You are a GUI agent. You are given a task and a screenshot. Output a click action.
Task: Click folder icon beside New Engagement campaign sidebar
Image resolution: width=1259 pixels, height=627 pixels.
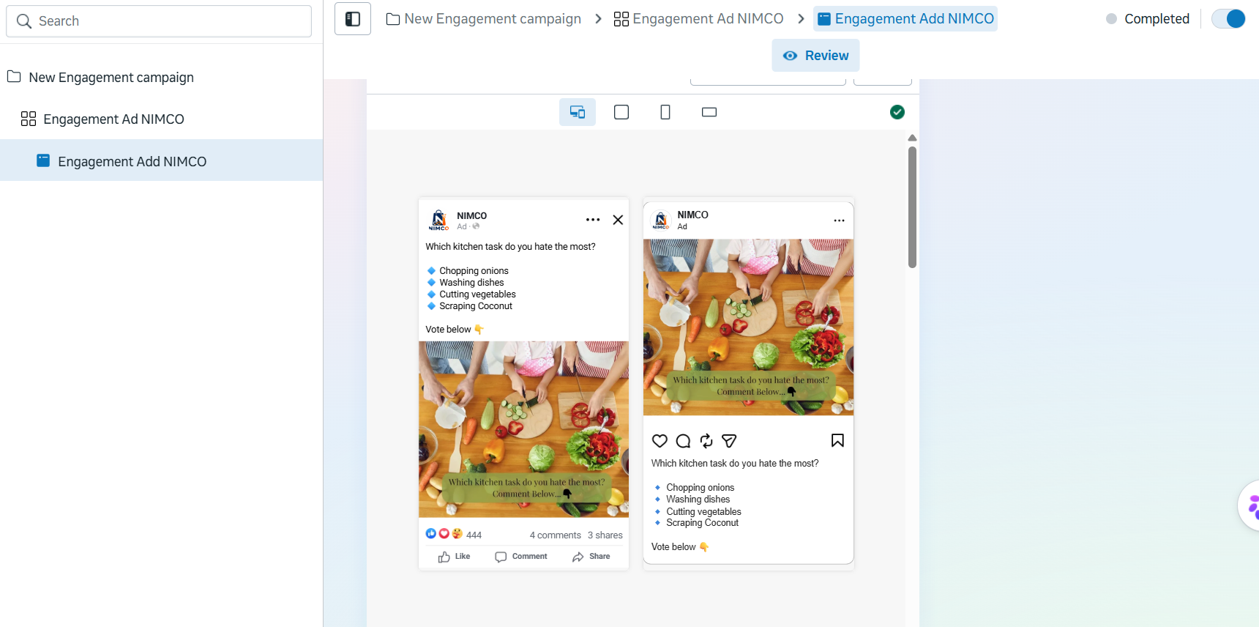[x=14, y=76]
